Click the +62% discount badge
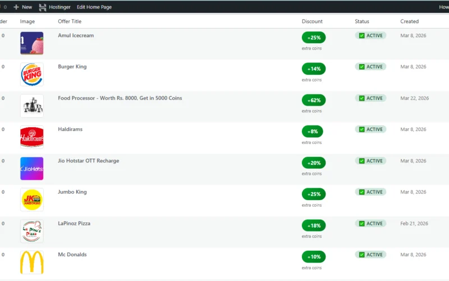449x281 pixels. (313, 100)
